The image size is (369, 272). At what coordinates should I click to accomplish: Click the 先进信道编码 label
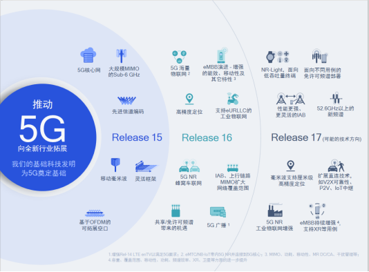pos(128,111)
